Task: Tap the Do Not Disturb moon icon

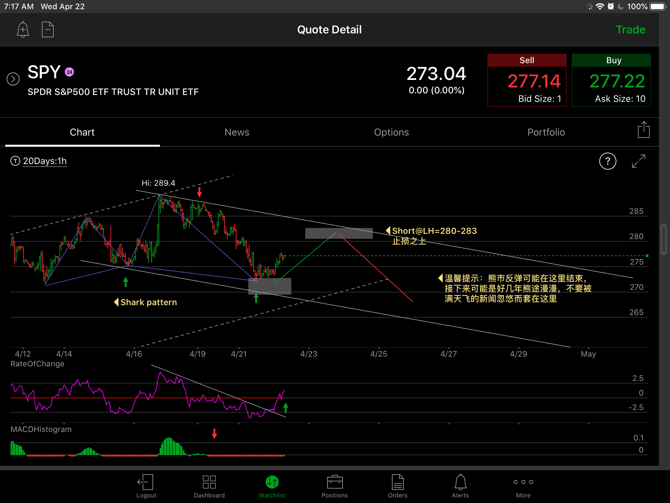Action: (x=621, y=7)
